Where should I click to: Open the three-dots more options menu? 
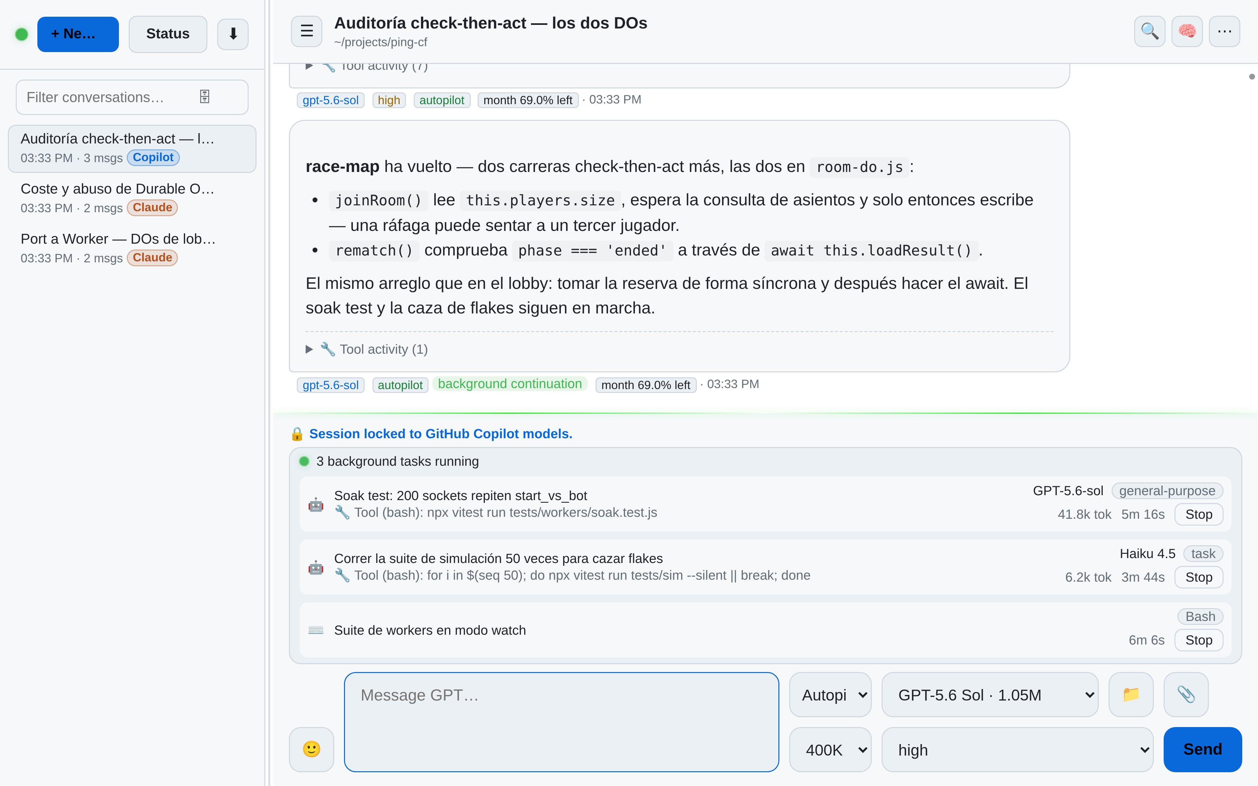pos(1224,32)
